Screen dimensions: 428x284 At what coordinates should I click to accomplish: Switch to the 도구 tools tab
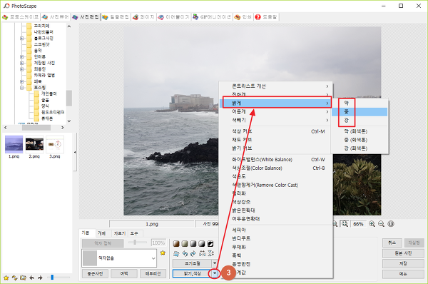click(x=134, y=233)
